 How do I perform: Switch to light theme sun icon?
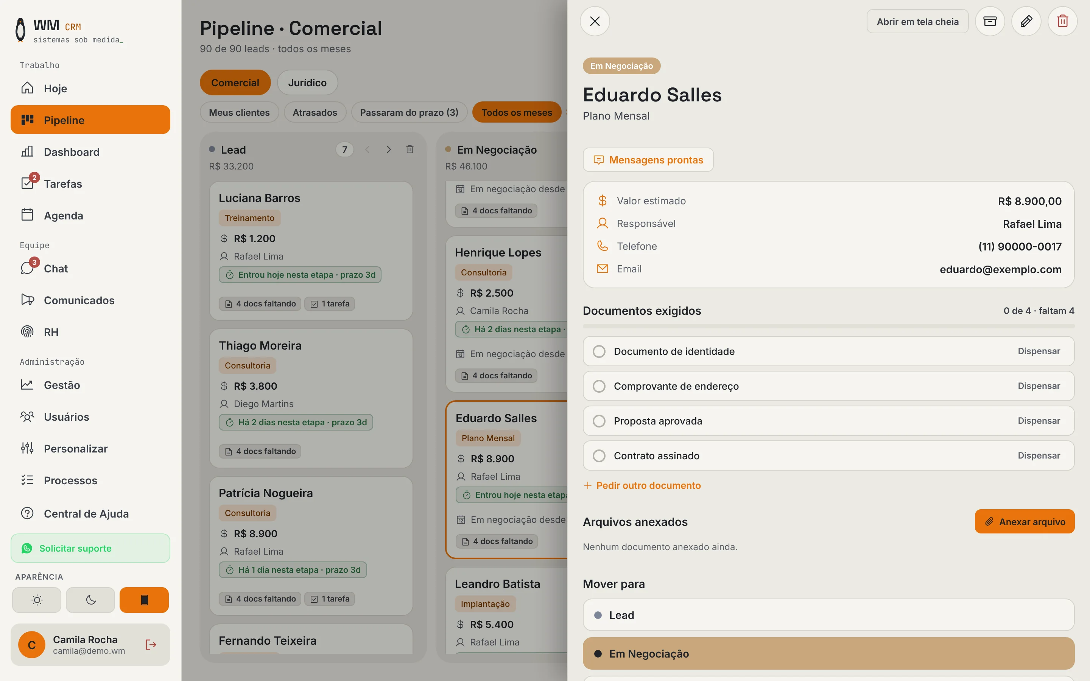(36, 600)
